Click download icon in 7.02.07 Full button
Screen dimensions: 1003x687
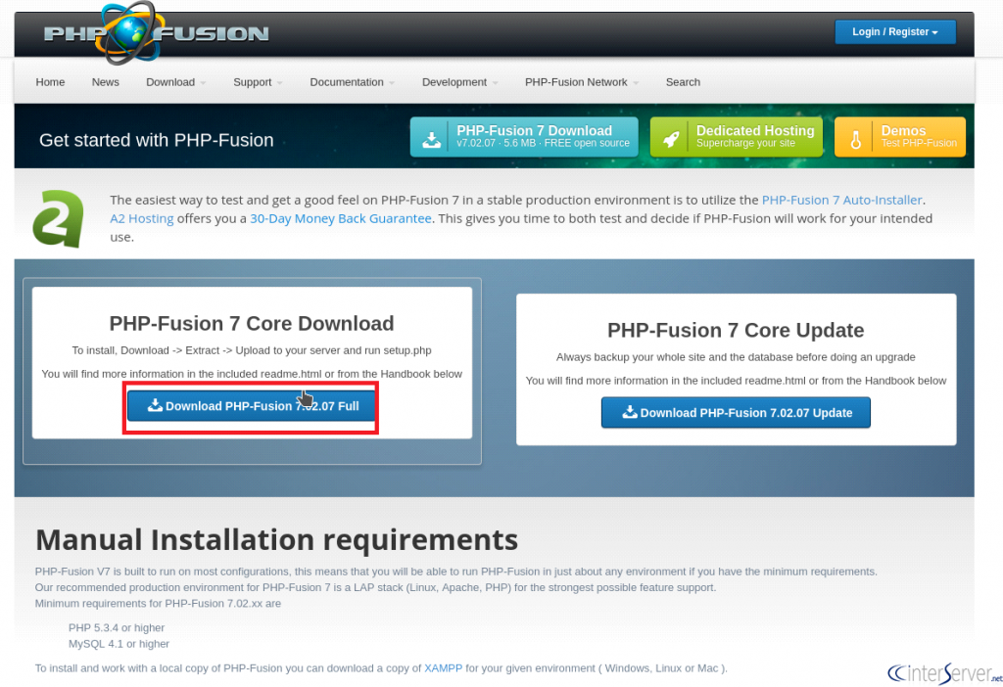155,405
